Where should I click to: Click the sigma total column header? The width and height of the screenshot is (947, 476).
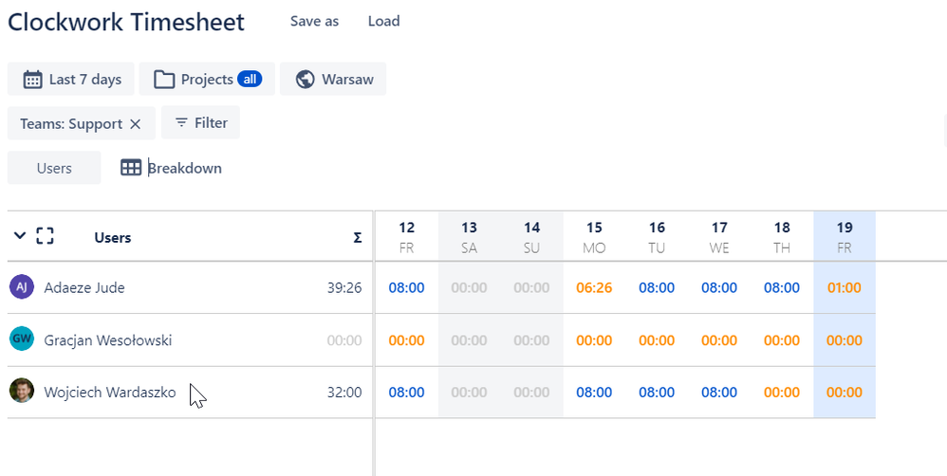(357, 238)
